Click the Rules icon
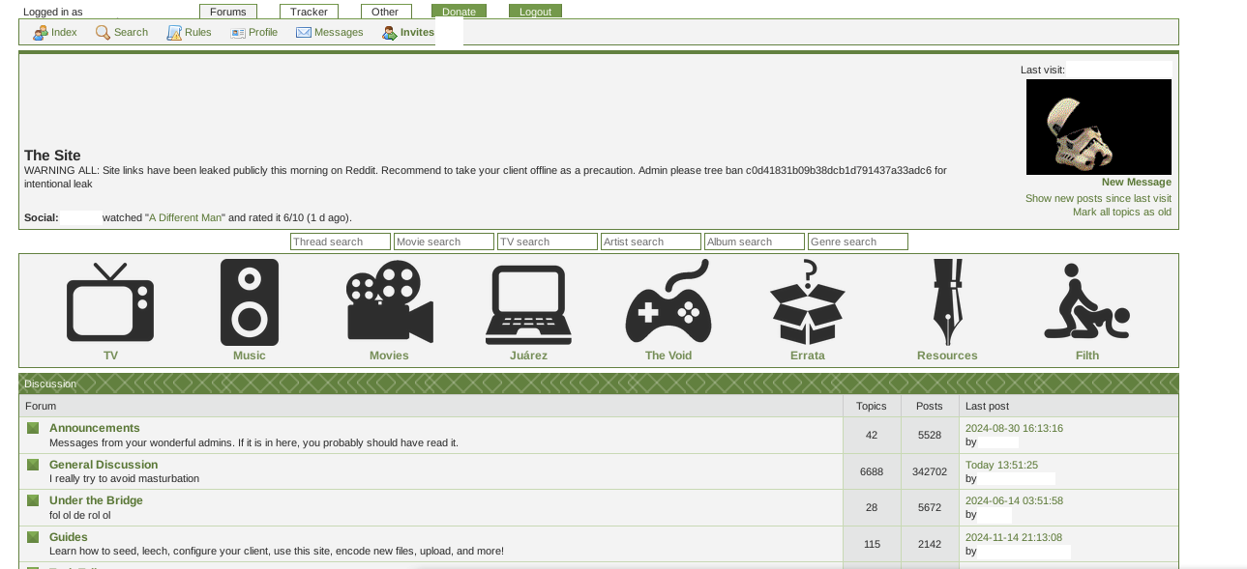This screenshot has width=1247, height=569. tap(174, 33)
